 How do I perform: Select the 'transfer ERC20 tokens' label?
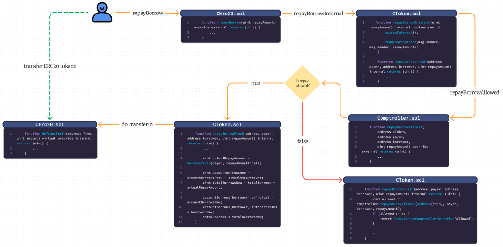click(50, 66)
